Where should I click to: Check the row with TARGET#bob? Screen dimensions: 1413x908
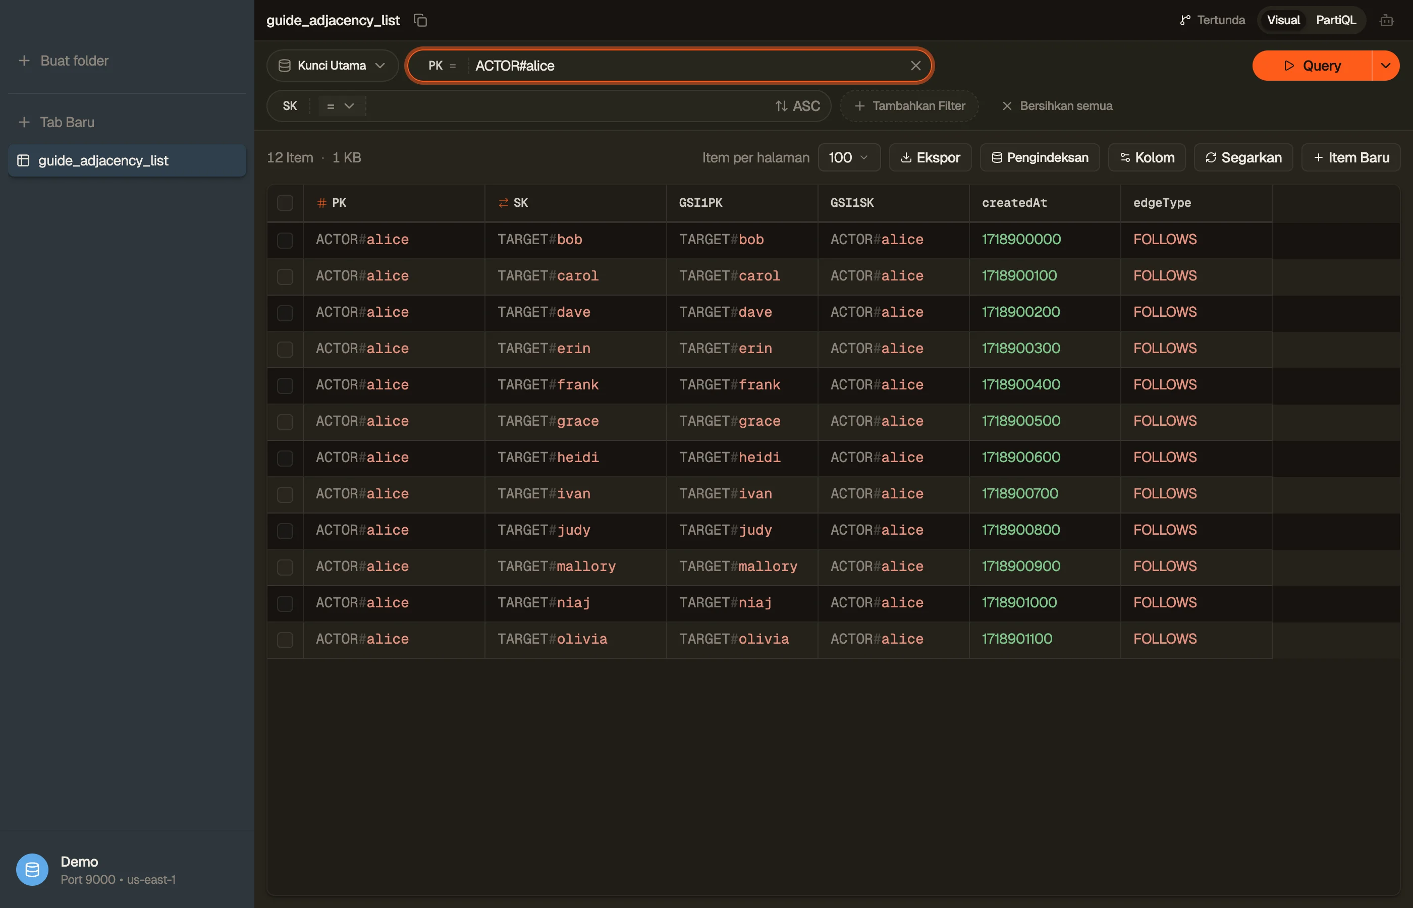[x=285, y=240]
